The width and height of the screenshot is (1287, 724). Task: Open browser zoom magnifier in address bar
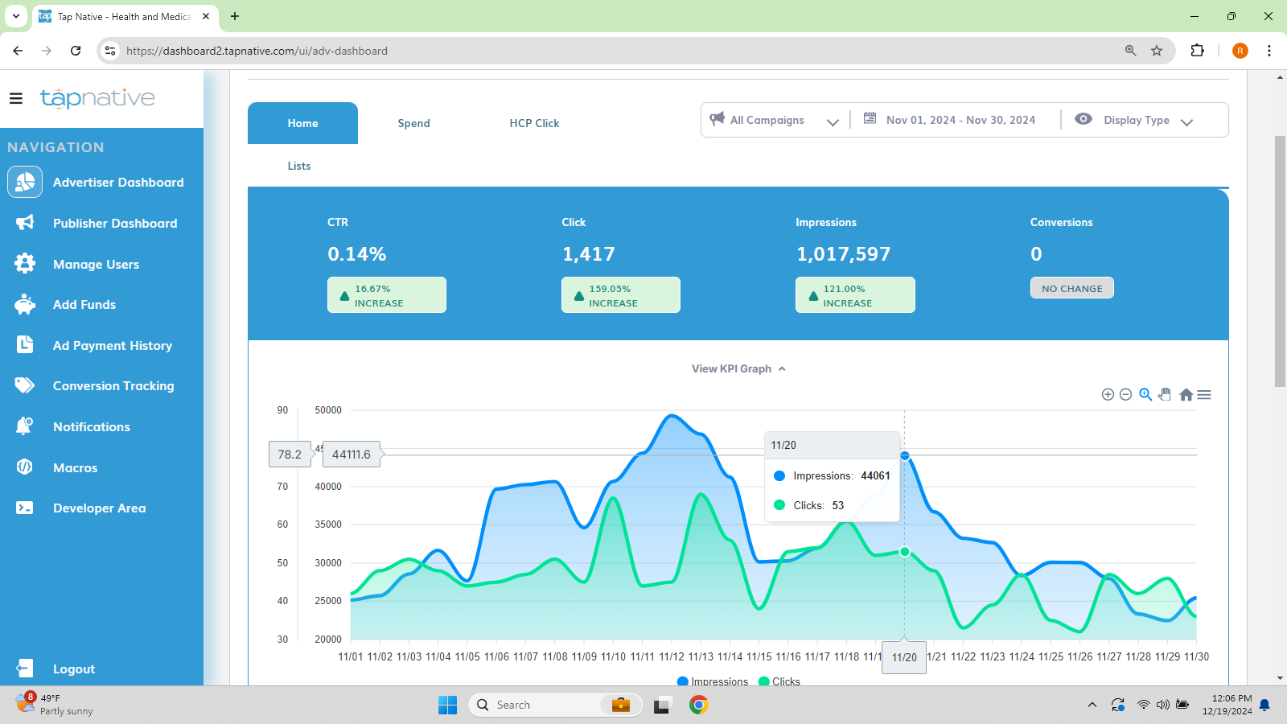[x=1131, y=51]
